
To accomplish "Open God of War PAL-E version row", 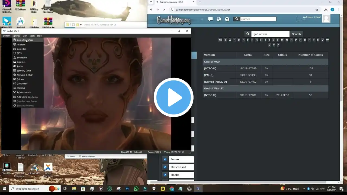I will (265, 75).
